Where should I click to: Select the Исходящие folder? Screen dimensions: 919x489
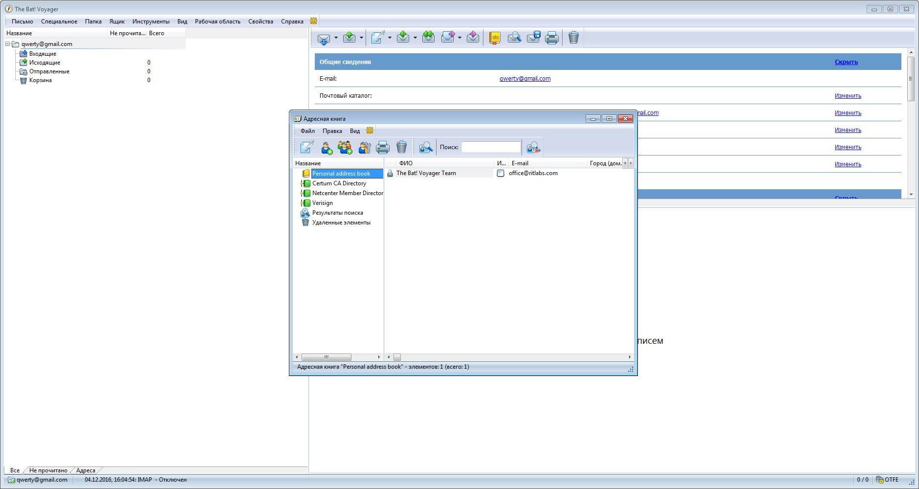point(44,63)
